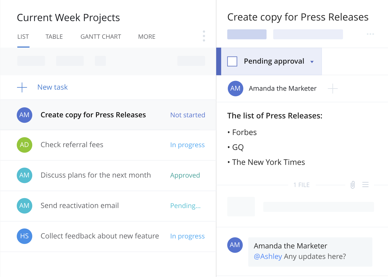This screenshot has width=388, height=277.
Task: Click the list lines icon near files
Action: [x=365, y=185]
